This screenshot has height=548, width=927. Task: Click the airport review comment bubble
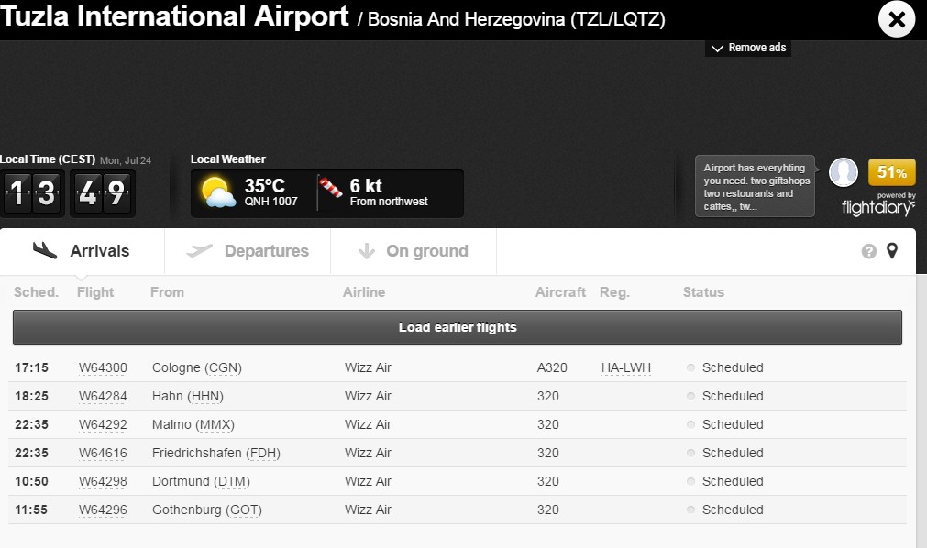[x=754, y=187]
